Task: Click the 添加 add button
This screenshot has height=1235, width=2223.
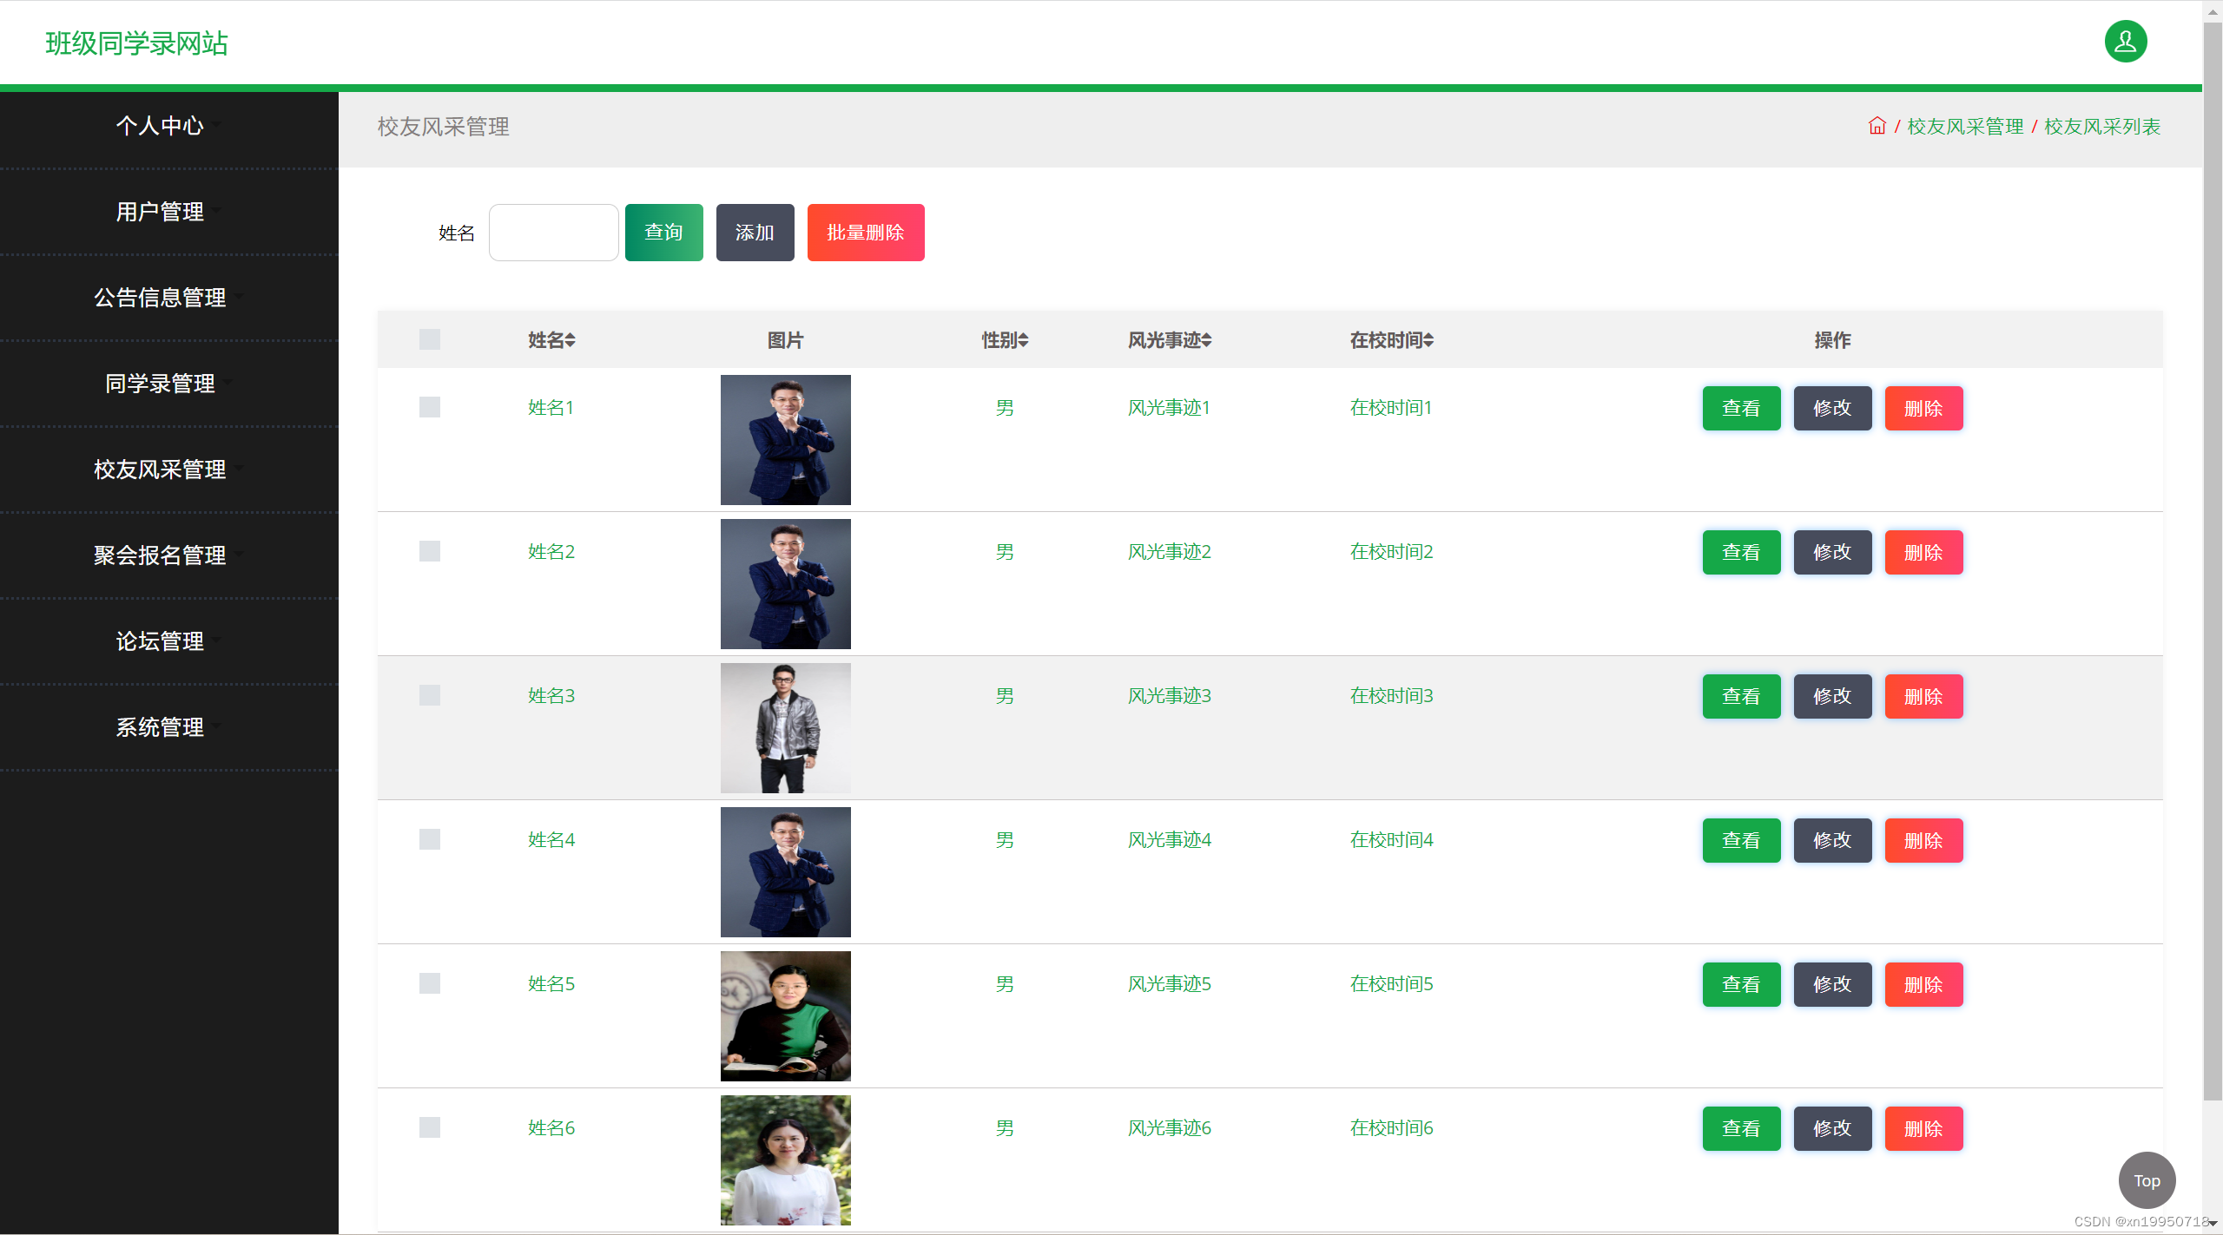Action: coord(755,233)
